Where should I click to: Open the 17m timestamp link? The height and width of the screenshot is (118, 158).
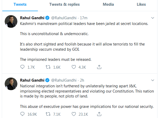tap(84, 18)
